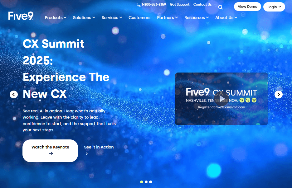Open the Resources menu
The width and height of the screenshot is (292, 188).
click(x=197, y=18)
